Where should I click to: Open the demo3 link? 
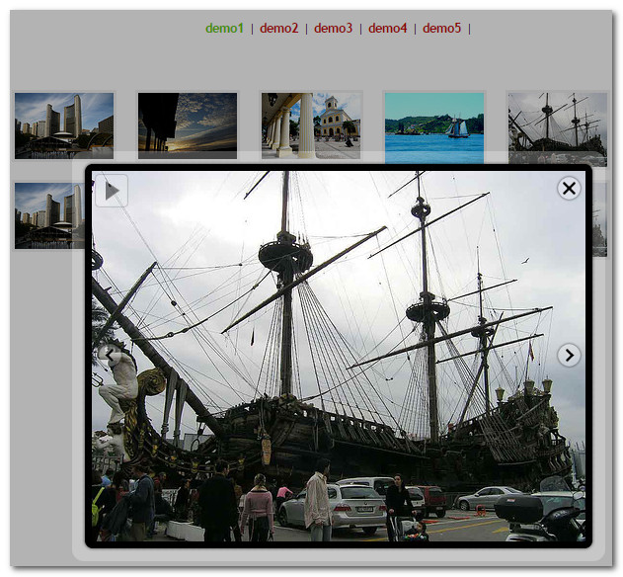(333, 29)
